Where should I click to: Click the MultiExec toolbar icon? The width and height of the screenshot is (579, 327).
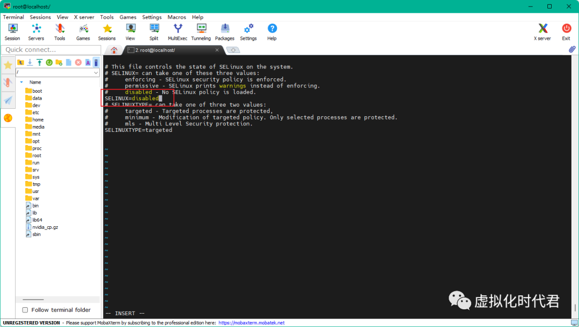pyautogui.click(x=177, y=32)
